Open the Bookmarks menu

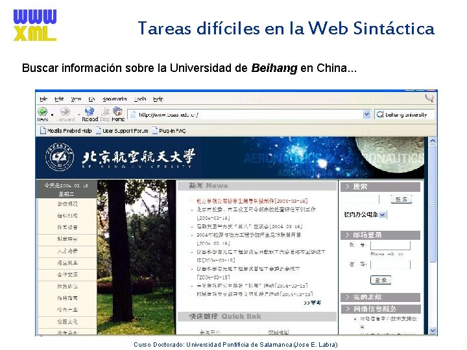pyautogui.click(x=115, y=99)
